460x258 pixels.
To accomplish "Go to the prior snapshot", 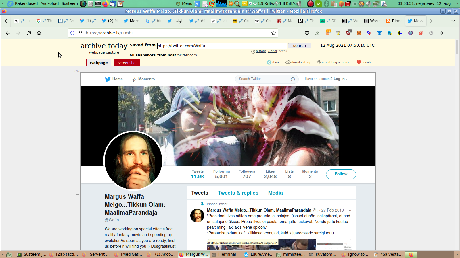I will [x=273, y=51].
